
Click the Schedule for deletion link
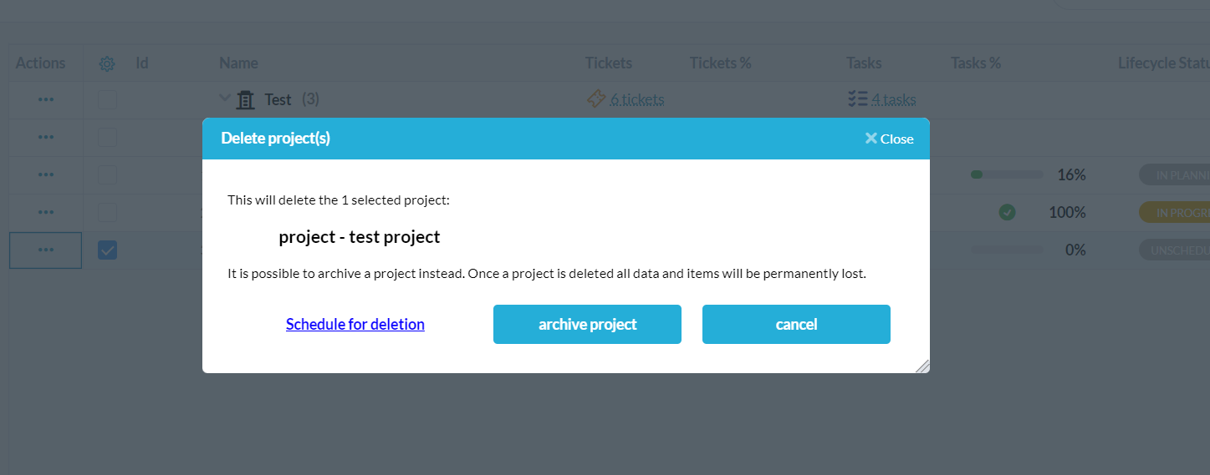click(355, 324)
